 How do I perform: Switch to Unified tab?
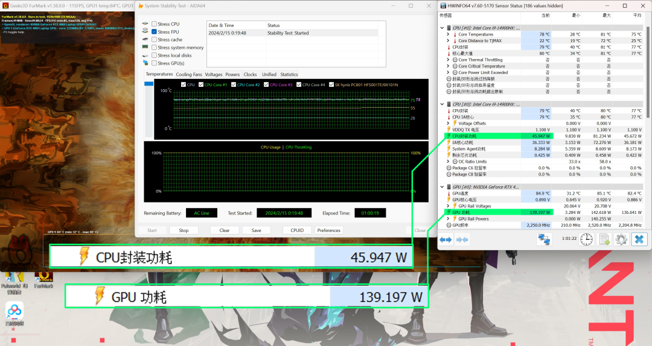(269, 75)
